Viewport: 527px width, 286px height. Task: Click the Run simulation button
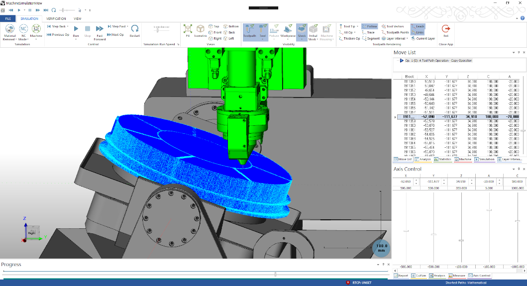(76, 31)
